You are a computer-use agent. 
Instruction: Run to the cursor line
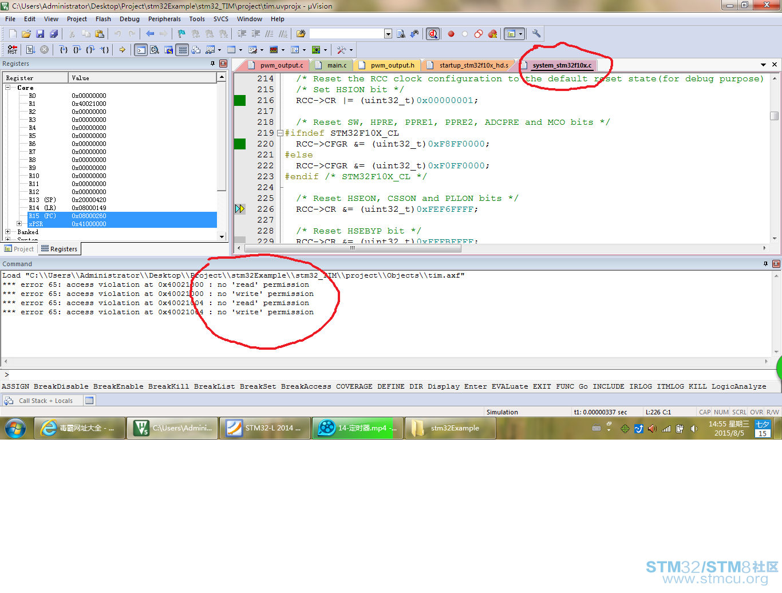click(105, 50)
